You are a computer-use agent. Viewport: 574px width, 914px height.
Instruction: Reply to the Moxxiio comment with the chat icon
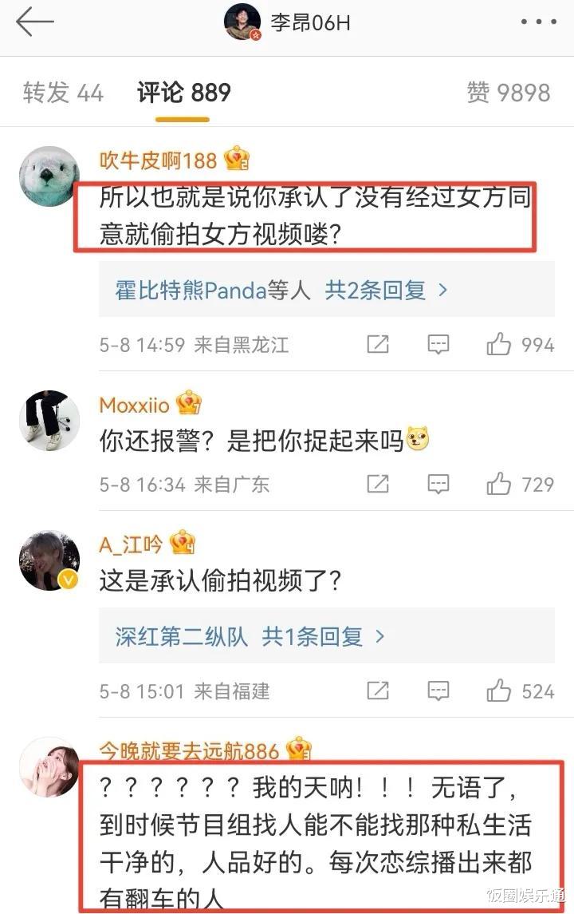[x=438, y=483]
